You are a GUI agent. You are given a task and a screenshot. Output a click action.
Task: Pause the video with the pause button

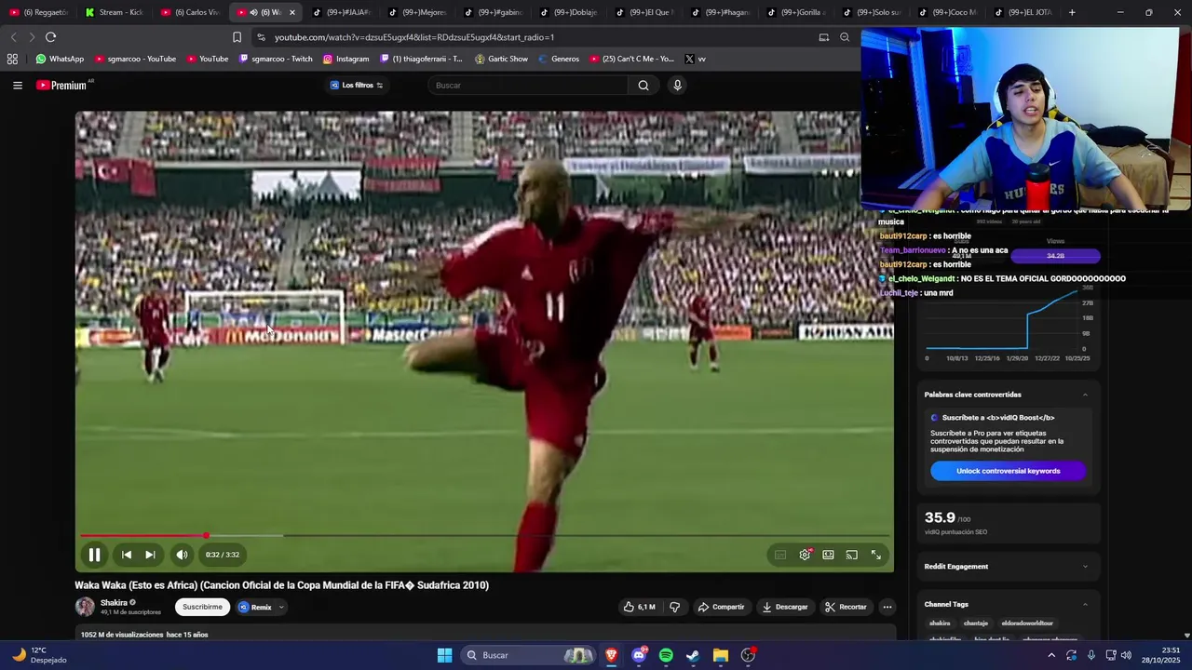pyautogui.click(x=94, y=555)
